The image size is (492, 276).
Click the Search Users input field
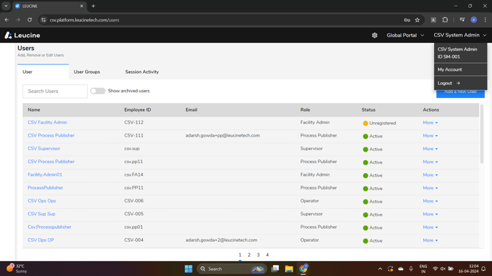click(55, 92)
